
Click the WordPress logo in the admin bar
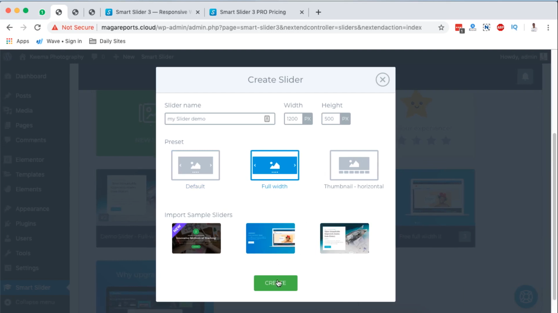pyautogui.click(x=8, y=57)
